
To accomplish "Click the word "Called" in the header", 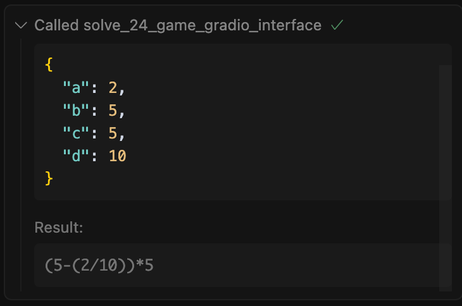I will point(56,25).
